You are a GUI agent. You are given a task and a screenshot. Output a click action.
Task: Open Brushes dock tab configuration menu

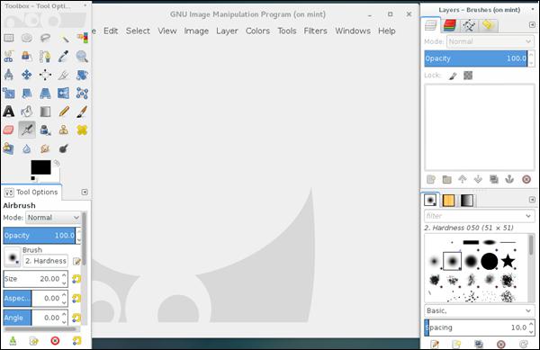pos(532,199)
